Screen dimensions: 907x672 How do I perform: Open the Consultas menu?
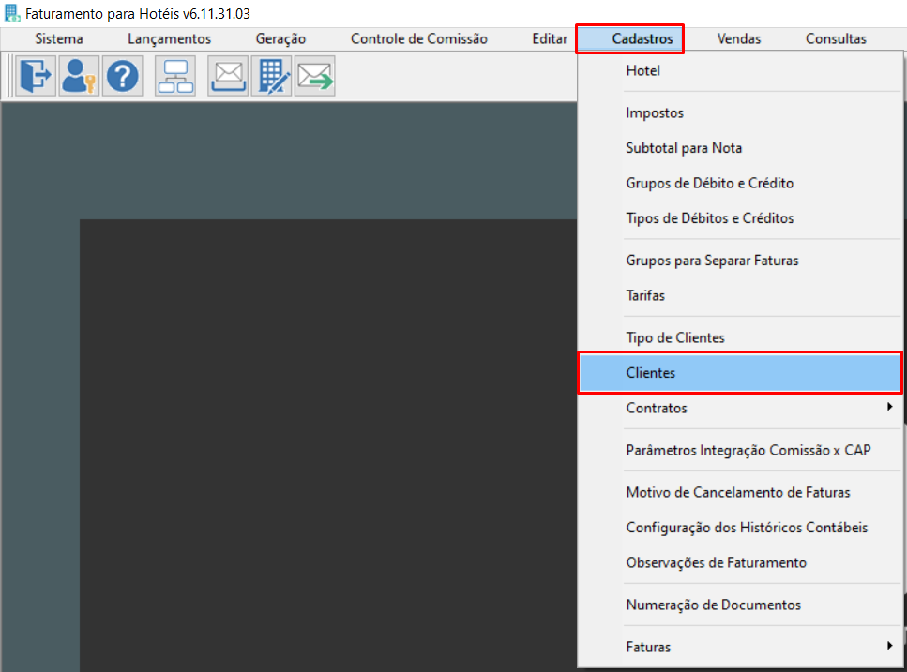[836, 38]
